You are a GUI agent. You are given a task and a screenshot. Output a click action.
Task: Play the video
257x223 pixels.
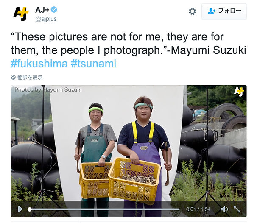[x=20, y=209]
